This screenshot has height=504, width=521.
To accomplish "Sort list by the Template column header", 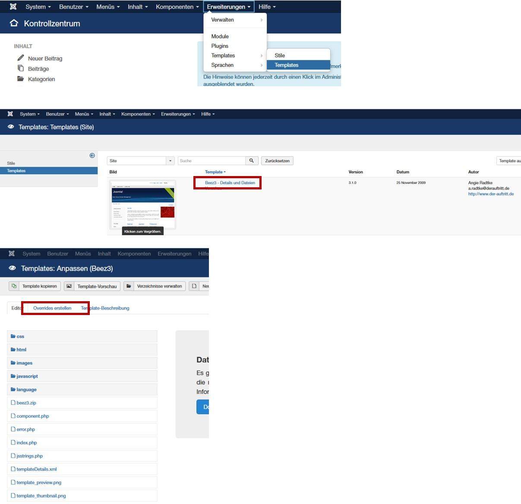I will click(215, 172).
